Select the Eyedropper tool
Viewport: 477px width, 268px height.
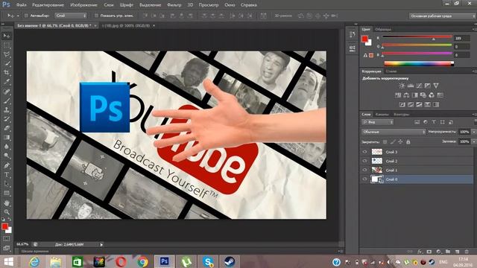[7, 82]
